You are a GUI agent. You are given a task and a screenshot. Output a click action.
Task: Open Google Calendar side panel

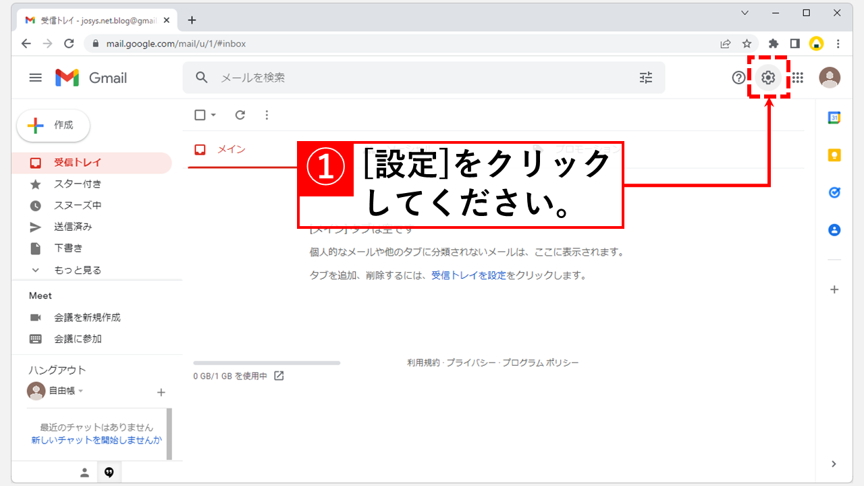[834, 117]
